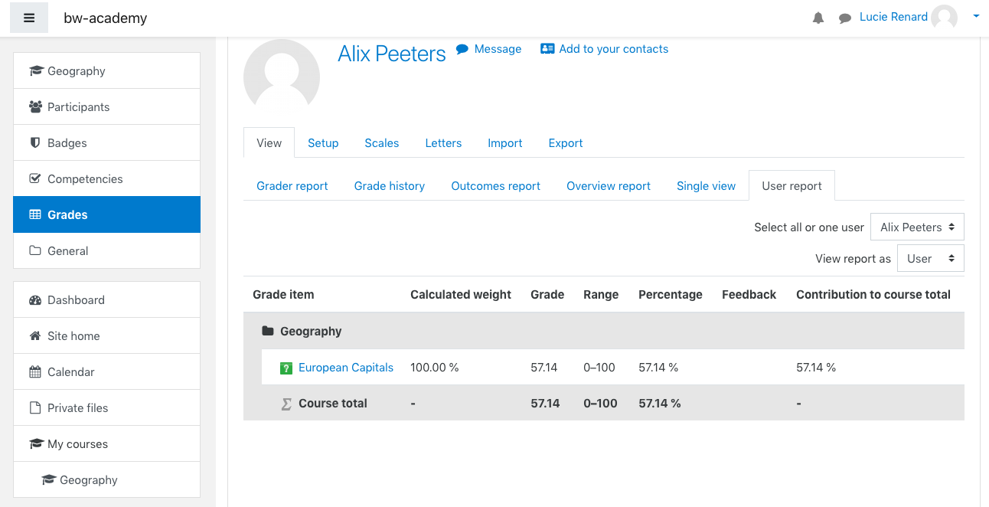
Task: Open the European Capitals link
Action: coord(346,368)
